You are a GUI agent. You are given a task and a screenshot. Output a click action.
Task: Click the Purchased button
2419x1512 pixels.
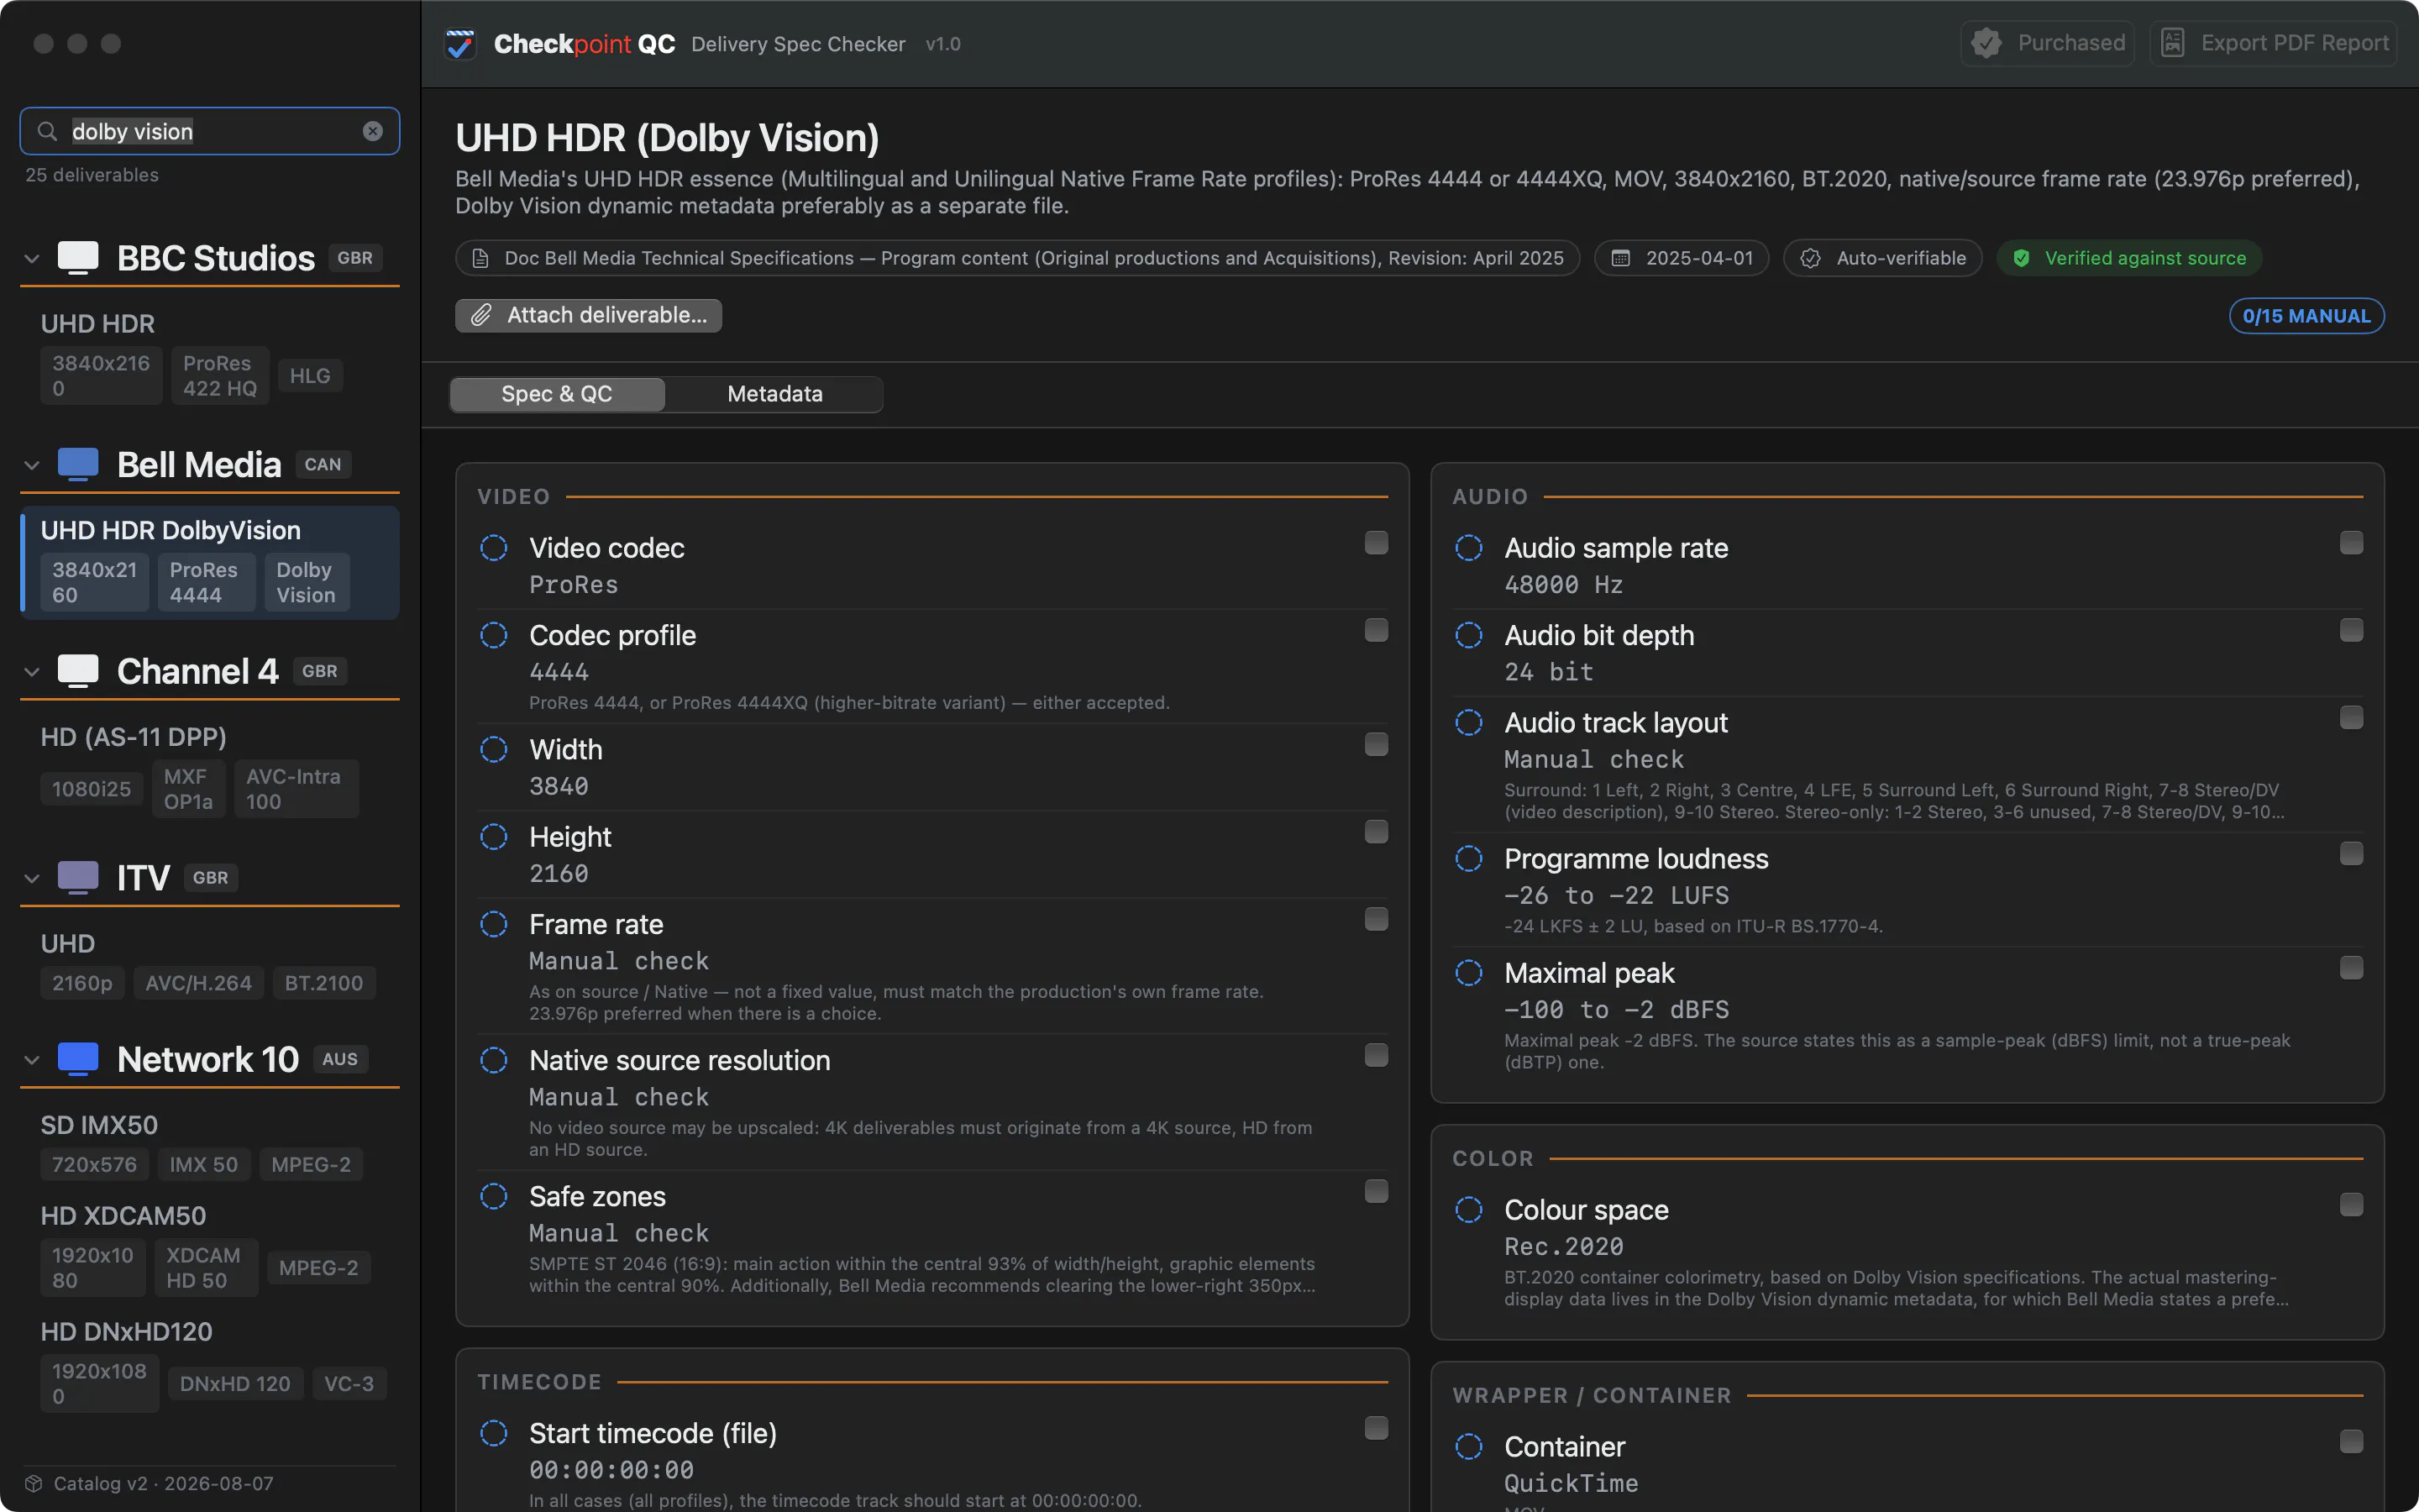[x=2048, y=43]
